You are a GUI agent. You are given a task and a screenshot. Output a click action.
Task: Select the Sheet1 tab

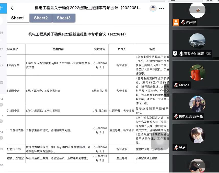pos(18,18)
